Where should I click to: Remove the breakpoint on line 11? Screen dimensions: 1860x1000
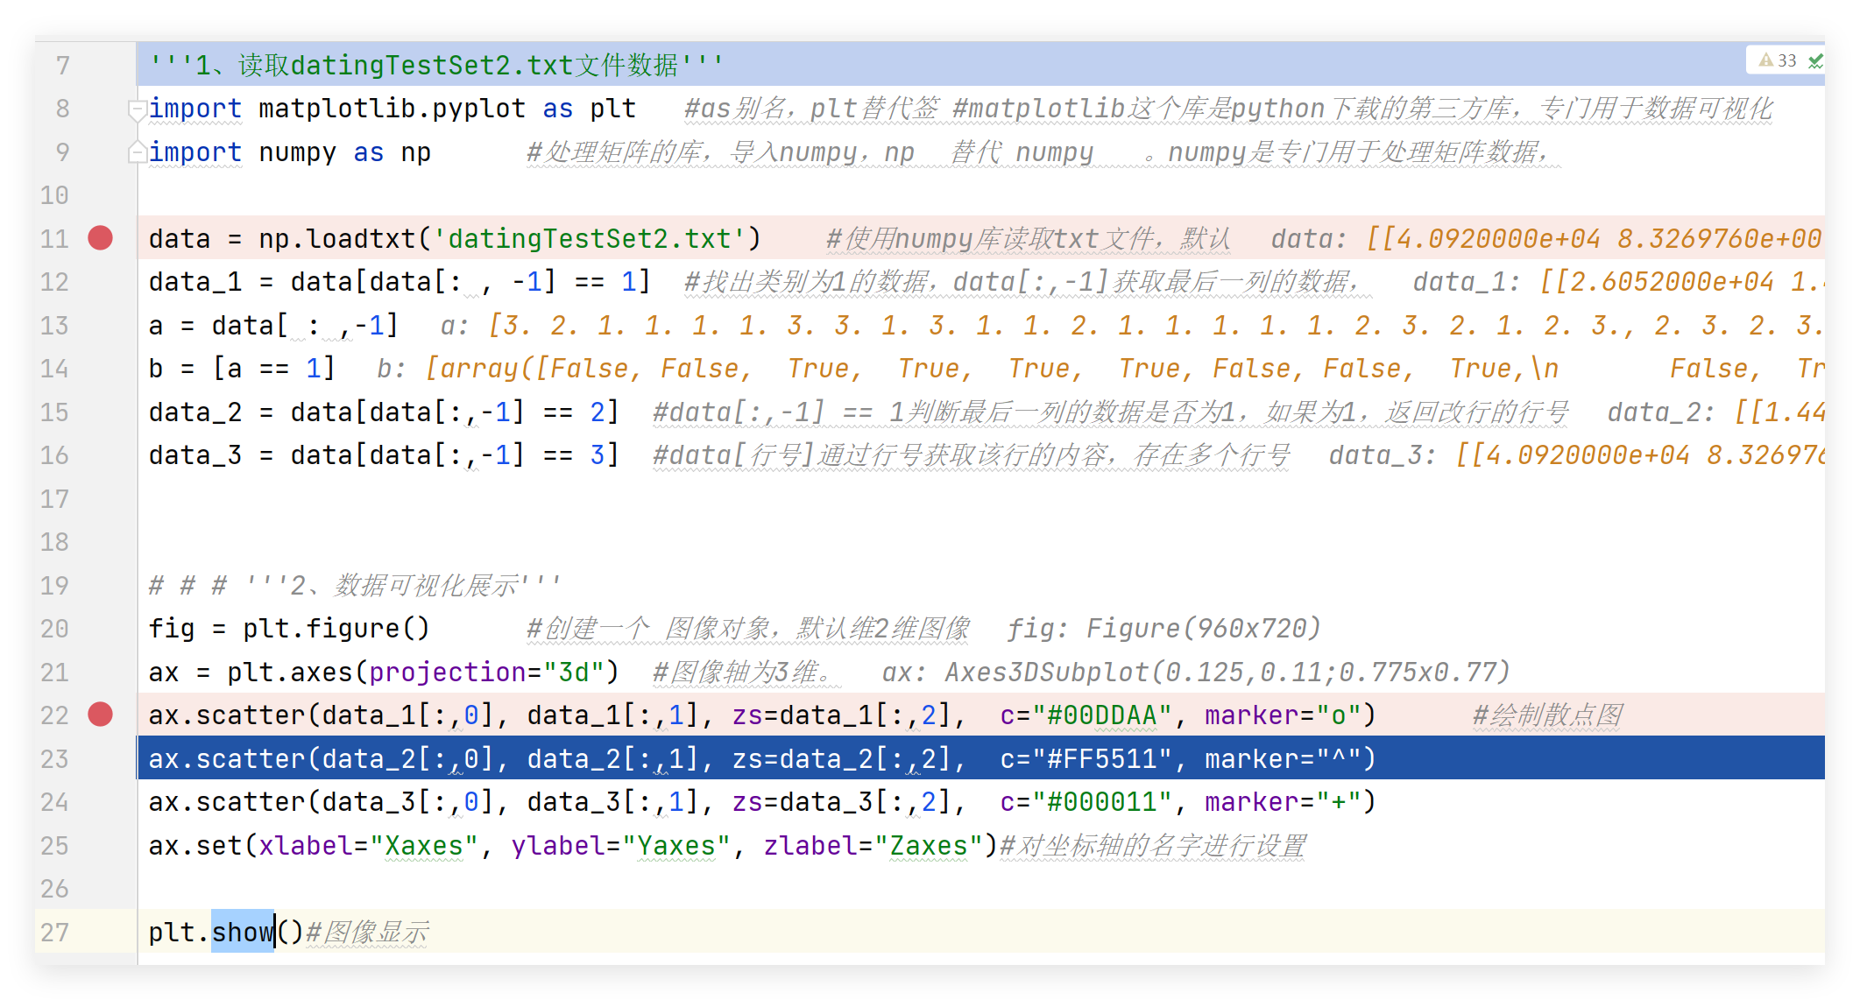coord(101,238)
